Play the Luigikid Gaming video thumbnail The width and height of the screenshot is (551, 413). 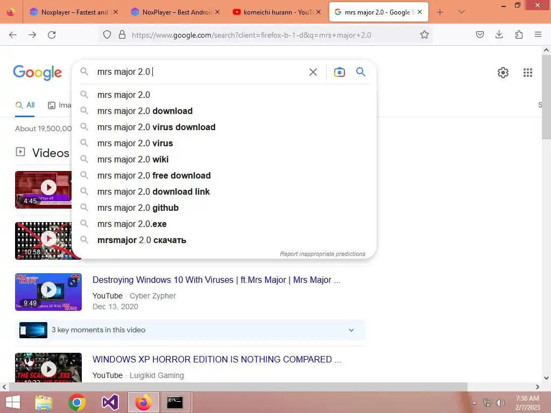click(x=48, y=367)
